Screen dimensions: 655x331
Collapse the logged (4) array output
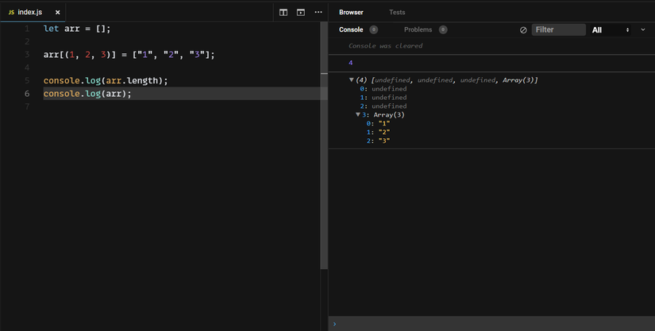coord(352,80)
